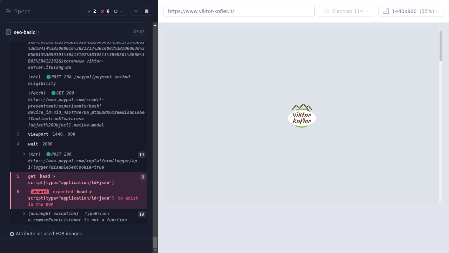Expand the POST 200 paypal logger group
The height and width of the screenshot is (253, 449).
pos(24,154)
